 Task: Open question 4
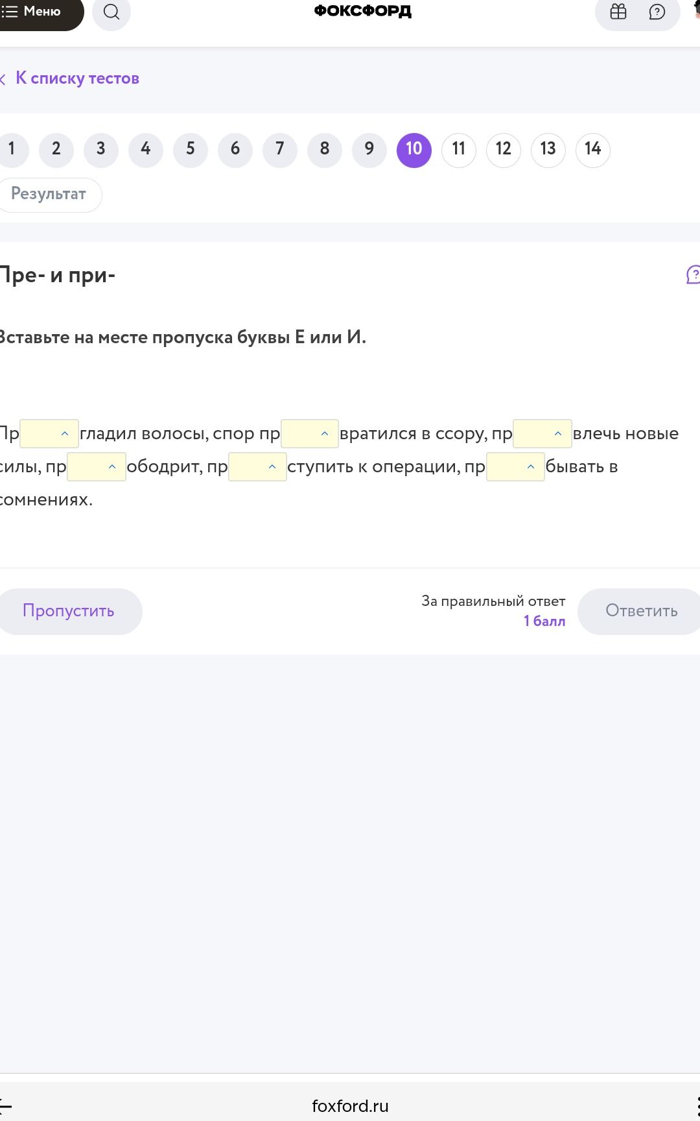(146, 149)
